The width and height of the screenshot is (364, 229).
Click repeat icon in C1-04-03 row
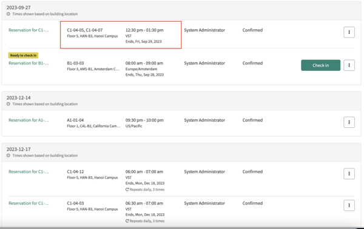(x=127, y=221)
